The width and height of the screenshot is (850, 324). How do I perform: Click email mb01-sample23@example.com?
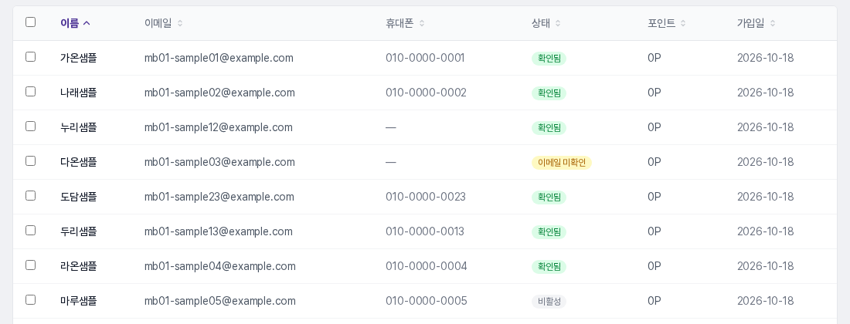[219, 197]
